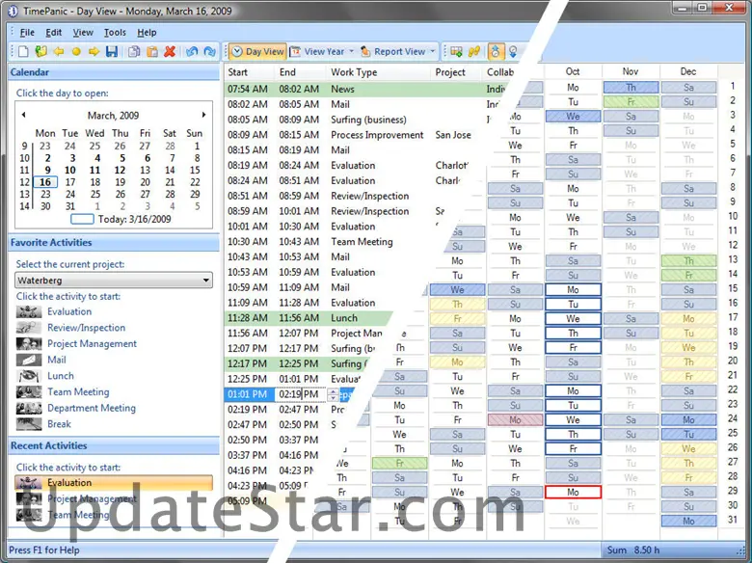Switch to Day View
This screenshot has height=563, width=752.
(257, 51)
